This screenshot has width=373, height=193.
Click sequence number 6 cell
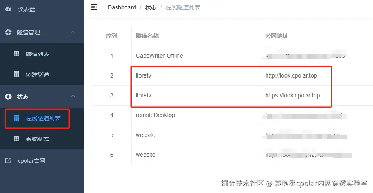(111, 155)
